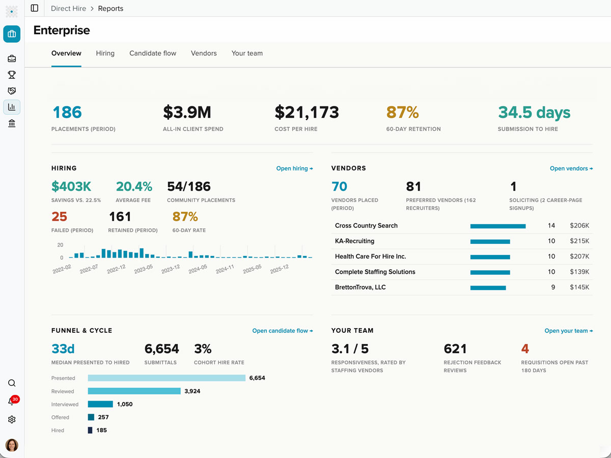Viewport: 611px width, 458px height.
Task: Switch to the Vendors tab
Action: pos(204,53)
